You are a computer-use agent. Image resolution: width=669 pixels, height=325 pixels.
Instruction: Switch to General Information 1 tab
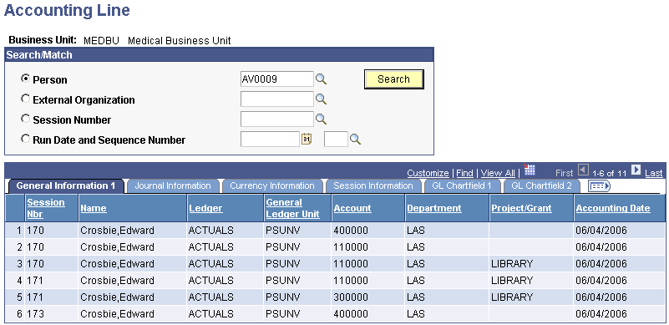pos(66,185)
